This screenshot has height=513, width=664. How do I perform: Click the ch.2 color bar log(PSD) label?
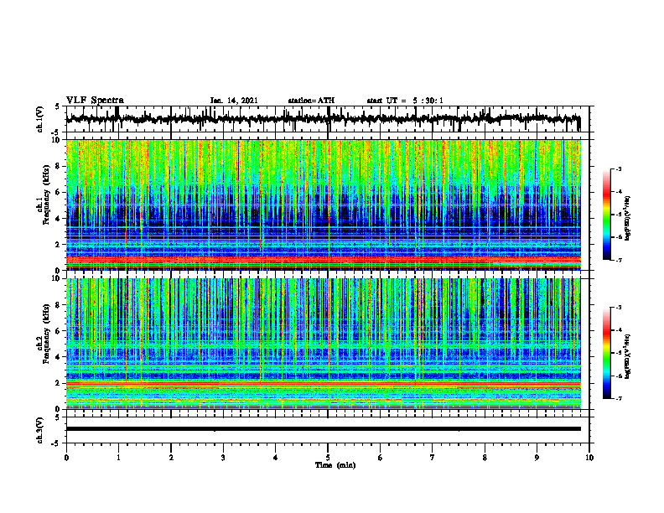click(x=628, y=356)
